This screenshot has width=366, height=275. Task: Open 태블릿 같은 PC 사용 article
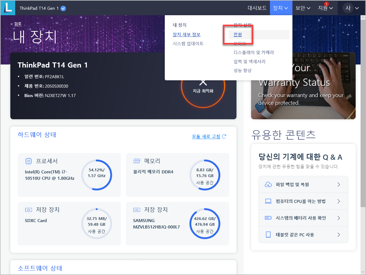pos(303,235)
